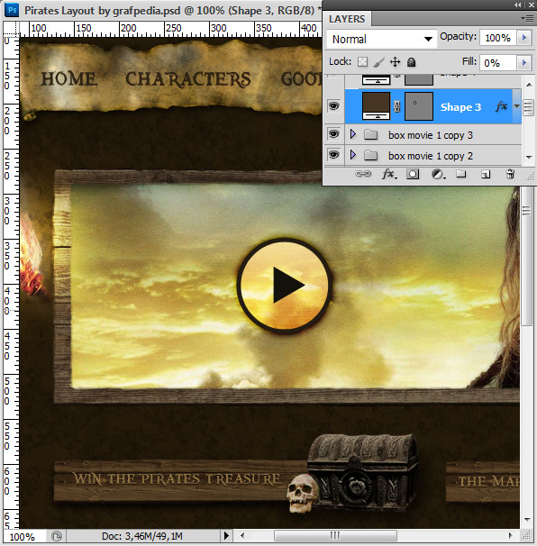Toggle Lock image pixels brush icon
The width and height of the screenshot is (537, 546).
pyautogui.click(x=379, y=62)
